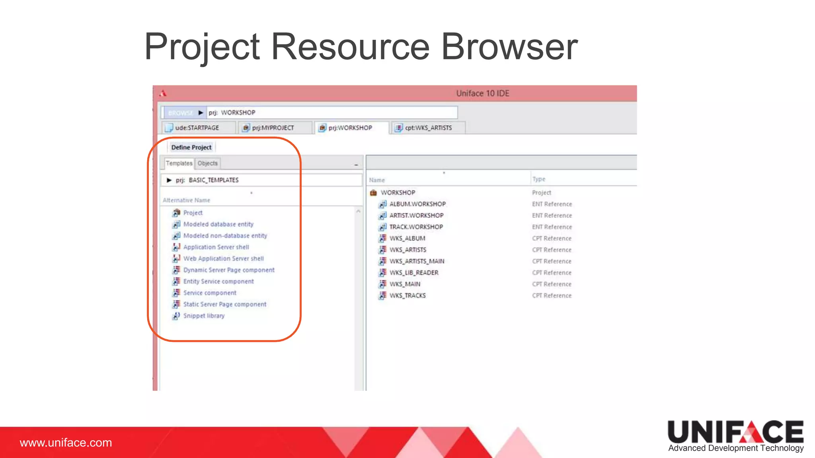Click the templates list scrollbar up arrow

tap(359, 212)
